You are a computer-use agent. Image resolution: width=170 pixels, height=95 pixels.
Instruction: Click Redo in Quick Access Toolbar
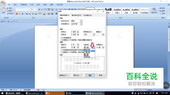pos(8,21)
